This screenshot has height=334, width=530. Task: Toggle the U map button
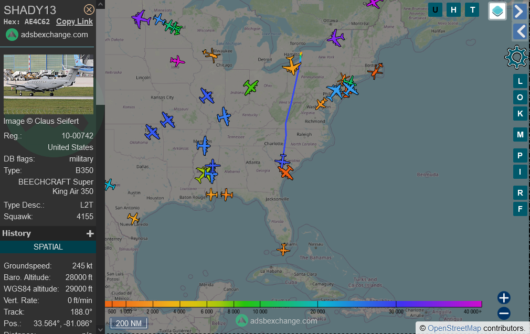click(x=435, y=10)
